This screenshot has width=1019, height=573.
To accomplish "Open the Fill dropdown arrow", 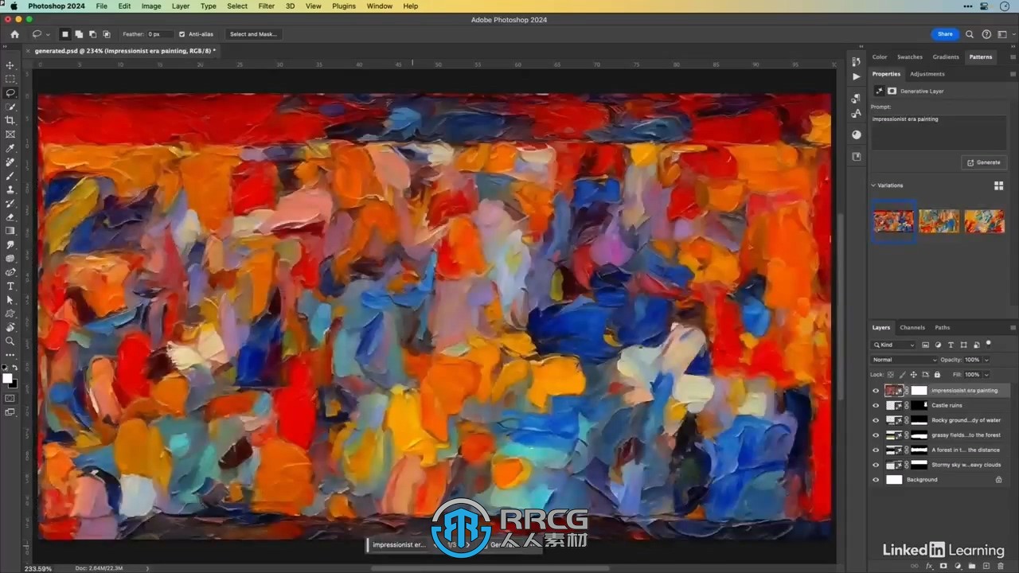I will click(x=986, y=374).
